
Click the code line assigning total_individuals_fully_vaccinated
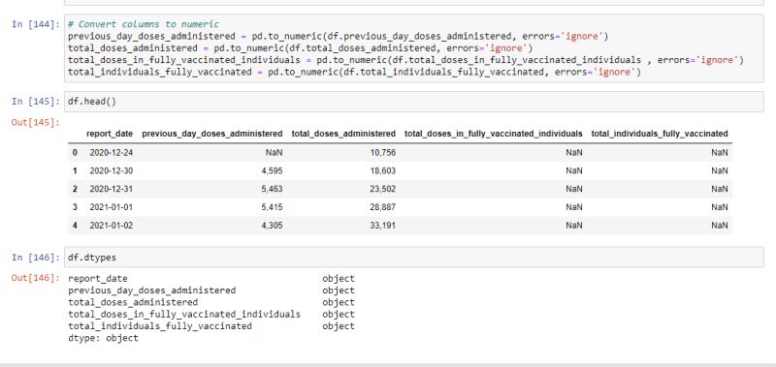point(354,72)
